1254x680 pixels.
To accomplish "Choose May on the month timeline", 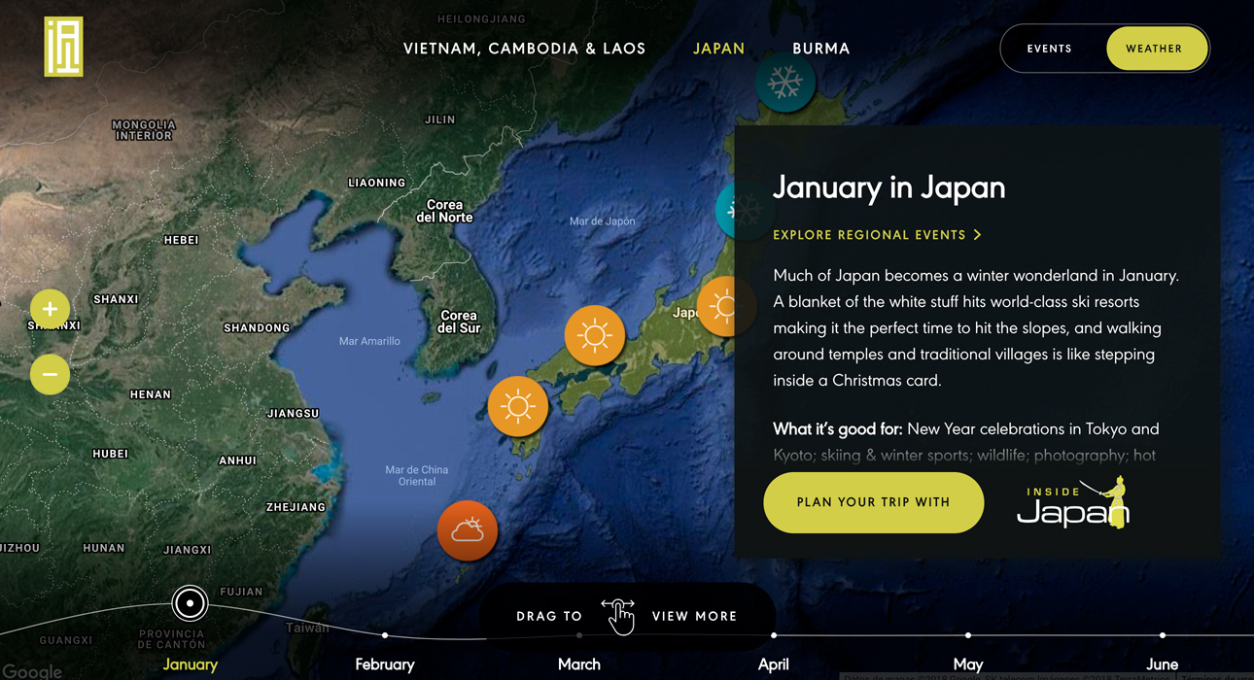I will pyautogui.click(x=968, y=664).
